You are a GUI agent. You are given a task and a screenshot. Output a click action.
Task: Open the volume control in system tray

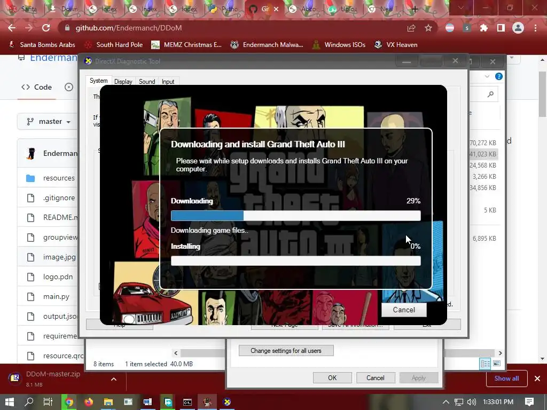[472, 402]
